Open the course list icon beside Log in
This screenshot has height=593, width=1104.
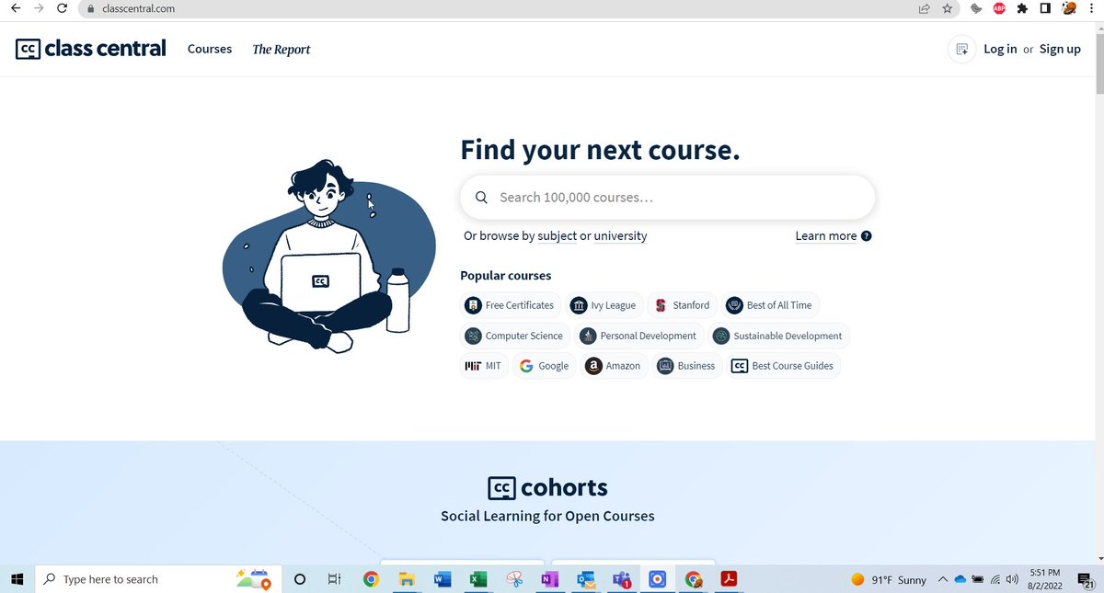coord(961,49)
